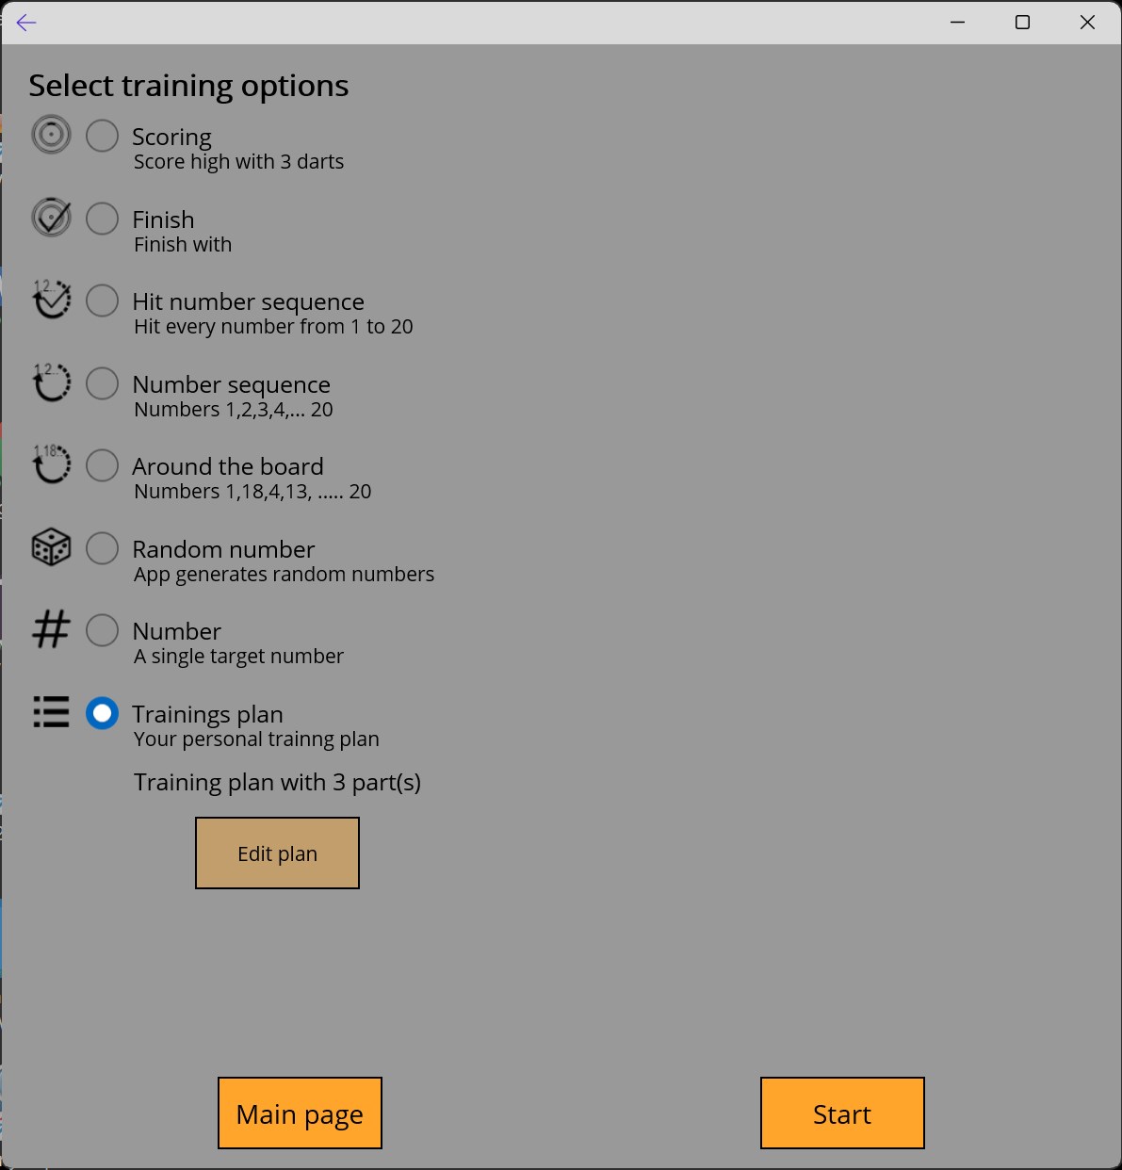Return to the Main page
The width and height of the screenshot is (1122, 1170).
tap(300, 1113)
